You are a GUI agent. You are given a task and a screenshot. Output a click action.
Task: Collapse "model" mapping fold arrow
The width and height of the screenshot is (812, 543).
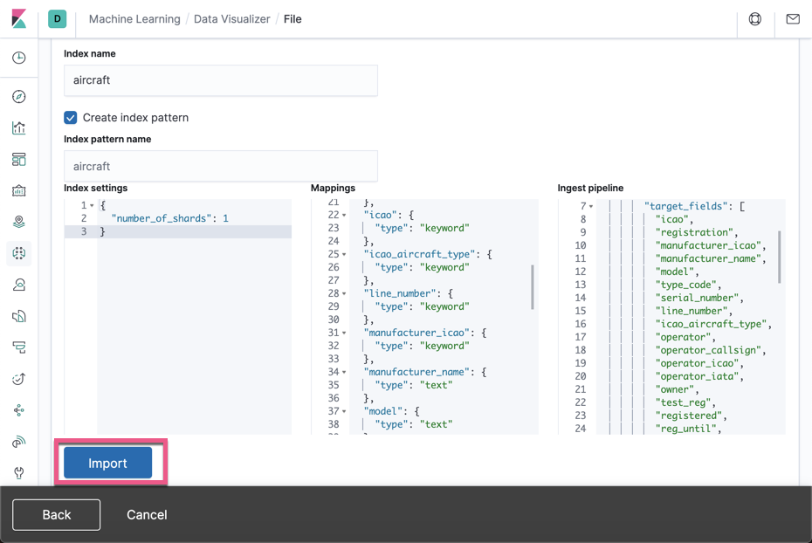(x=344, y=411)
